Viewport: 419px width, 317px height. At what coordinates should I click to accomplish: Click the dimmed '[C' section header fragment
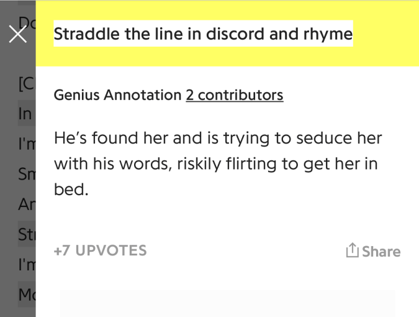tap(27, 87)
